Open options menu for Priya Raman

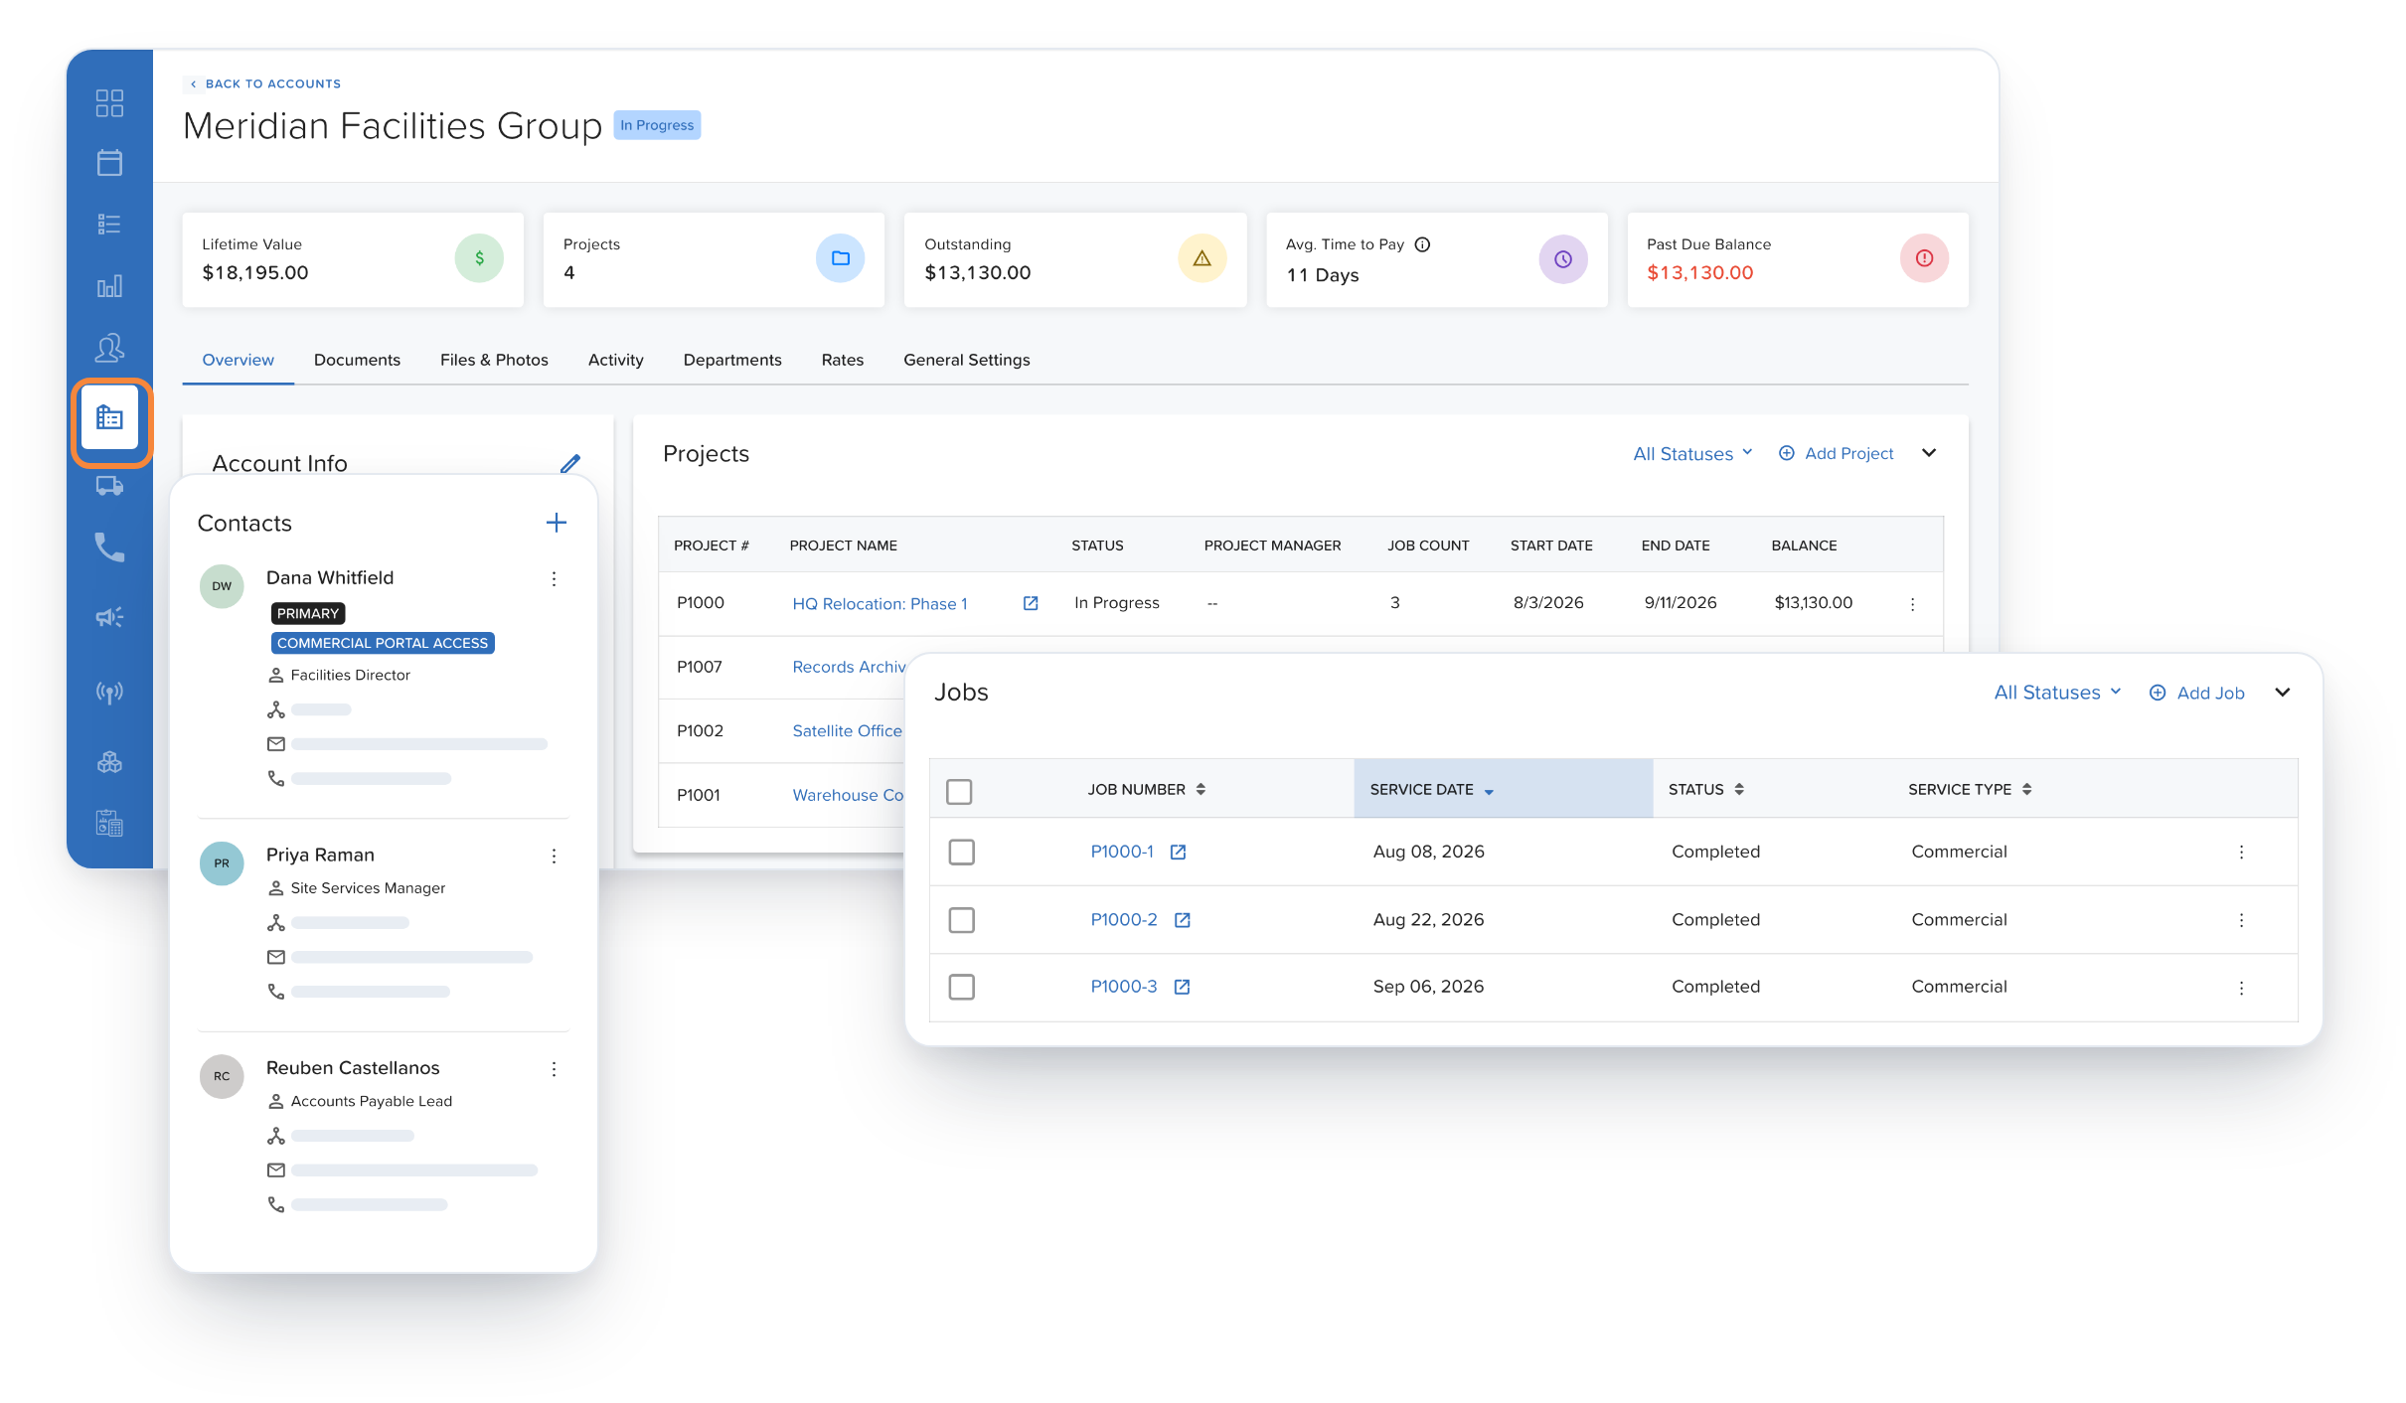click(555, 856)
